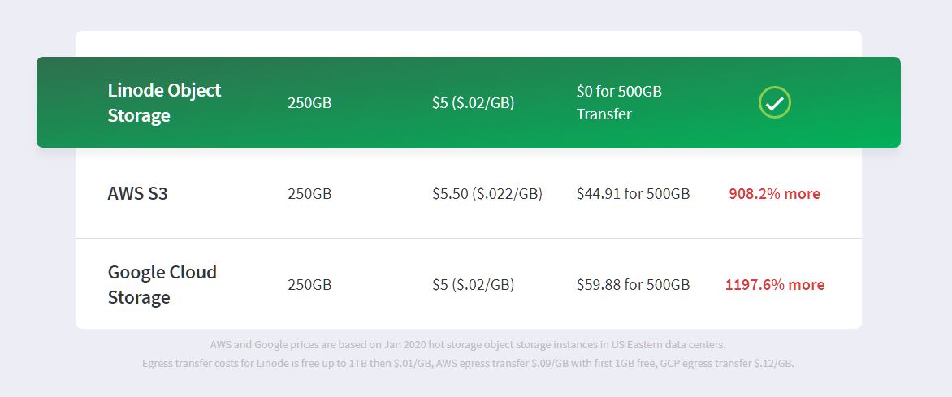The height and width of the screenshot is (397, 952).
Task: Click Linode's $5 ($.02/GB) price
Action: pyautogui.click(x=473, y=102)
